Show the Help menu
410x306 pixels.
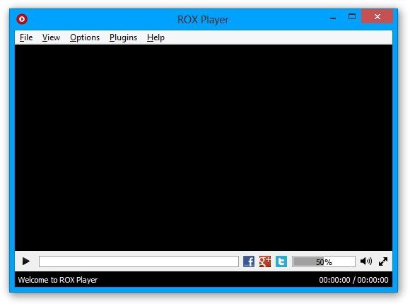pos(156,37)
